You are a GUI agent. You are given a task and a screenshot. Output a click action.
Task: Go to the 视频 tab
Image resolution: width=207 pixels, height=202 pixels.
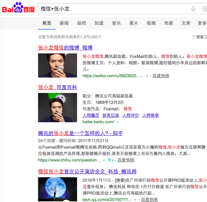(151, 23)
